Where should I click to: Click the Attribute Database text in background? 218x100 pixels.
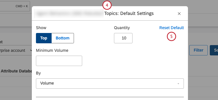pyautogui.click(x=16, y=71)
